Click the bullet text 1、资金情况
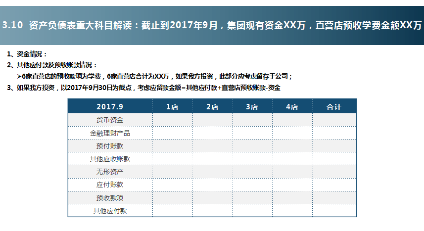 (27, 54)
